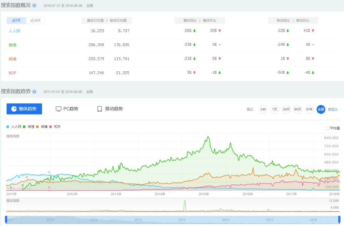Toggle 微信 green legend marker
The width and height of the screenshot is (344, 226).
[x=25, y=127]
